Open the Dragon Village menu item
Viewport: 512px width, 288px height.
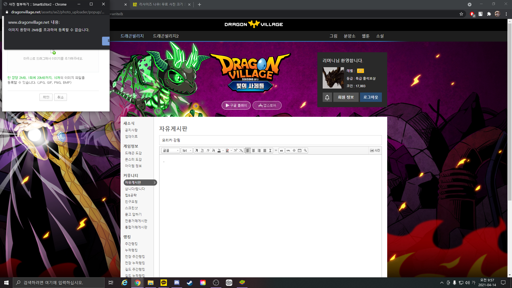[x=132, y=36]
